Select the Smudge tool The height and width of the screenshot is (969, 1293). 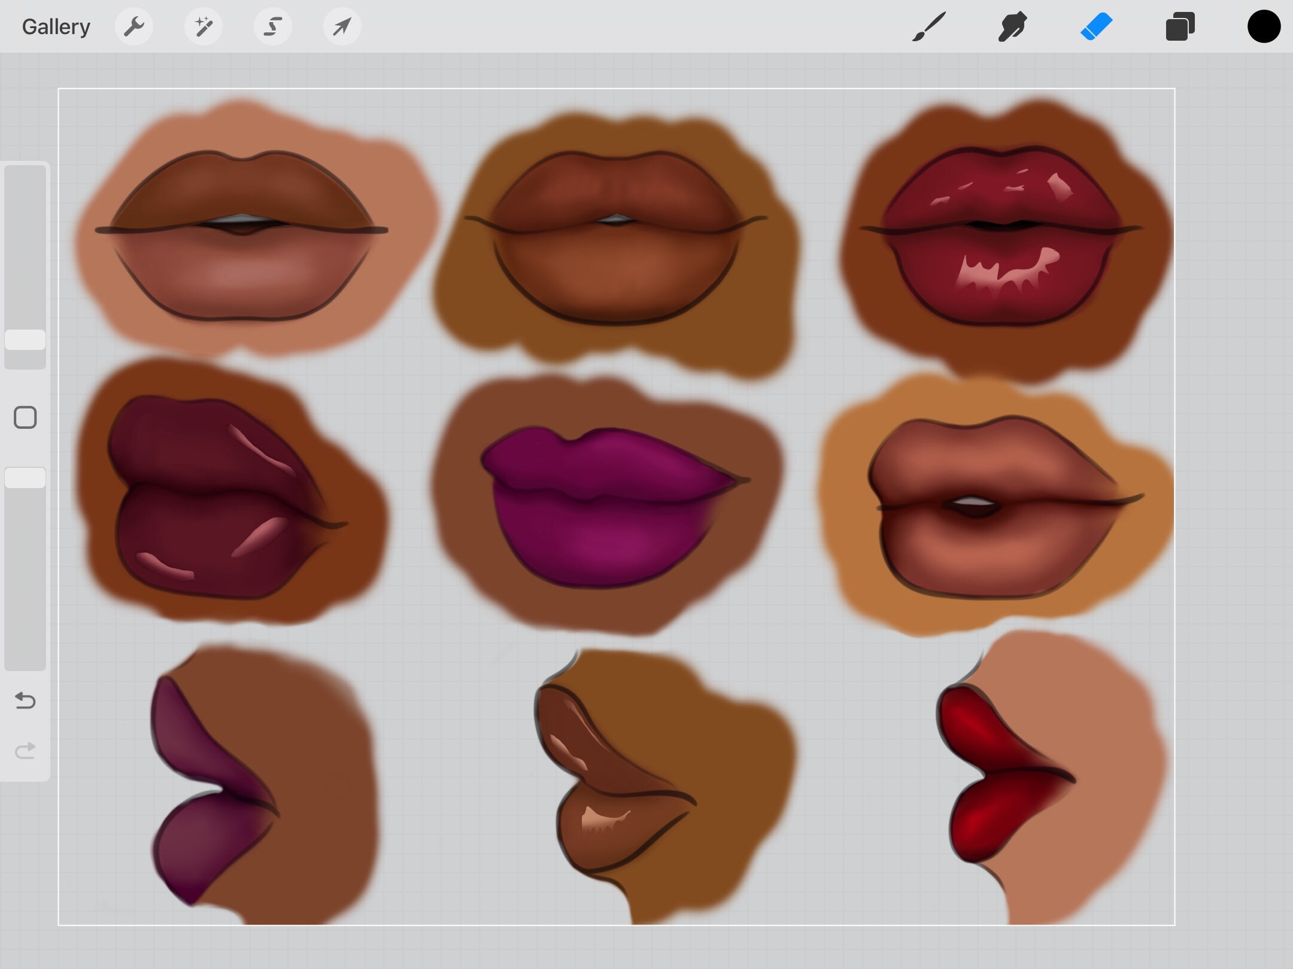click(1012, 26)
